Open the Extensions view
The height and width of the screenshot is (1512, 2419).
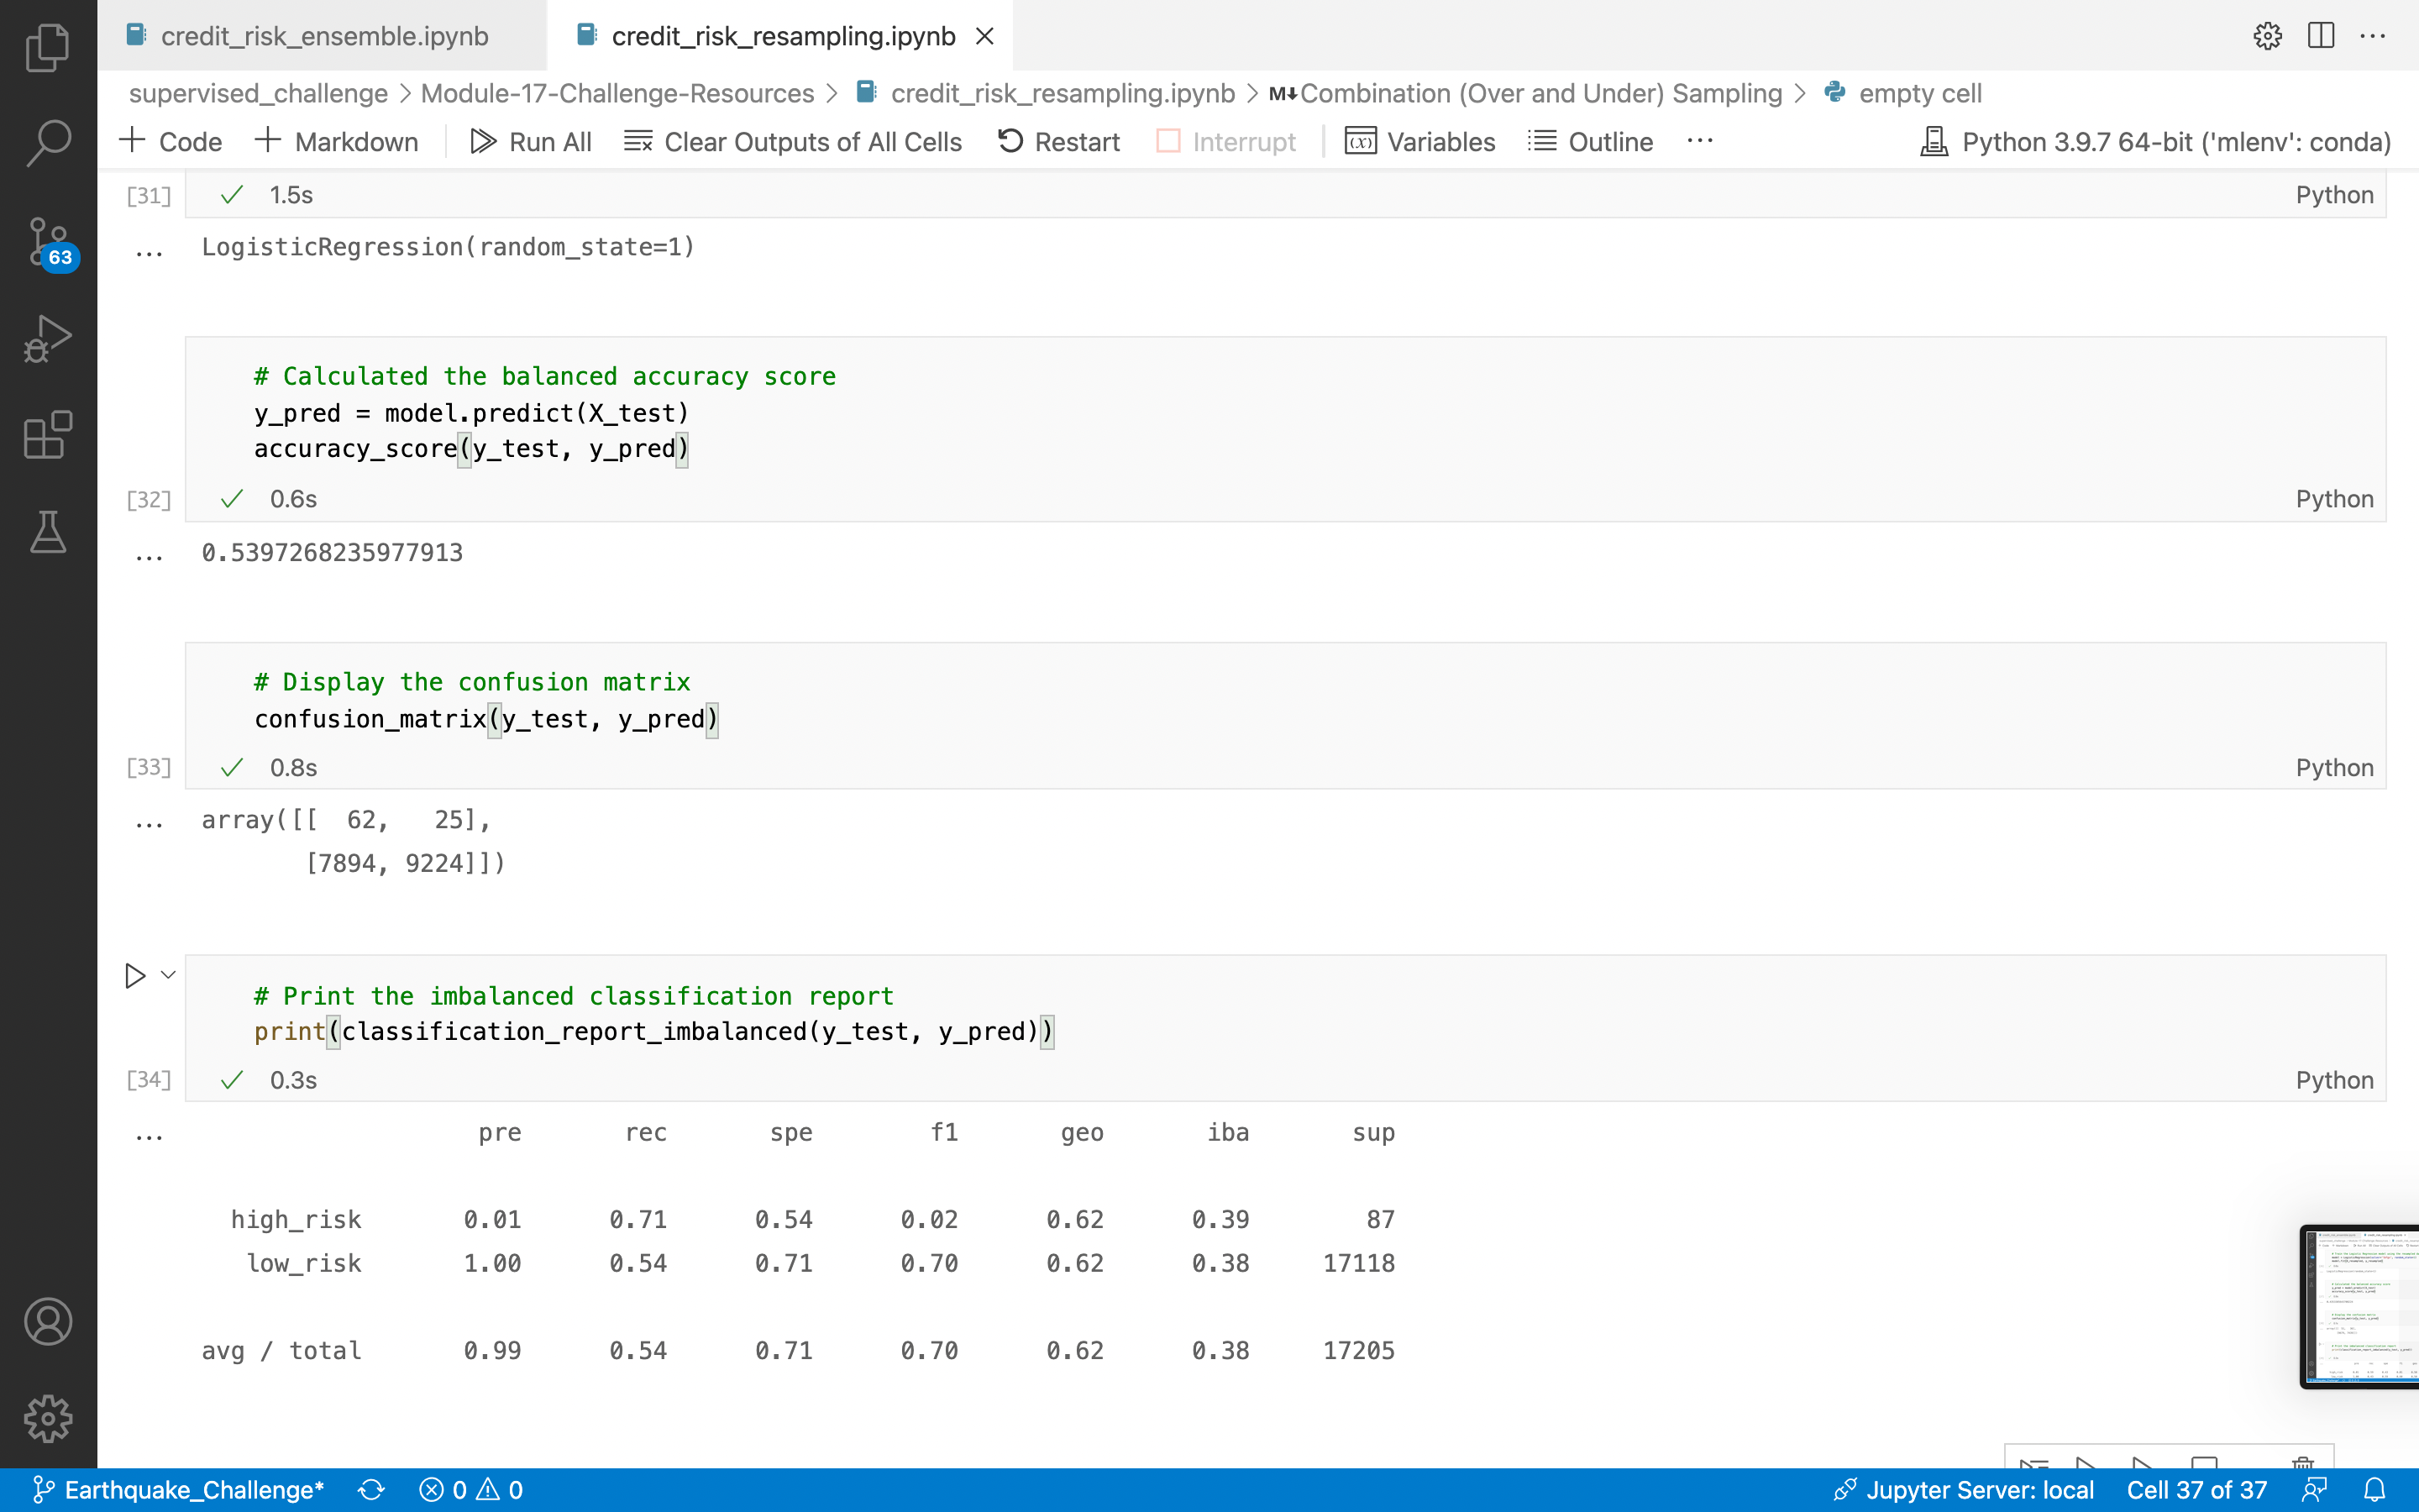tap(47, 435)
